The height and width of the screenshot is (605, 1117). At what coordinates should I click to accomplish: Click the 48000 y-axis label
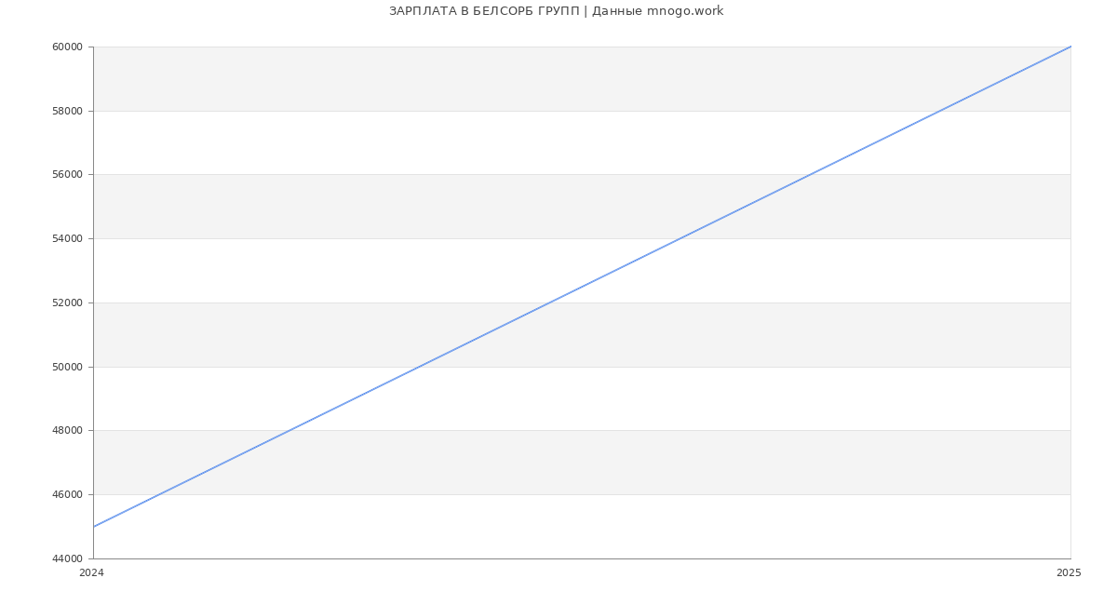[67, 431]
